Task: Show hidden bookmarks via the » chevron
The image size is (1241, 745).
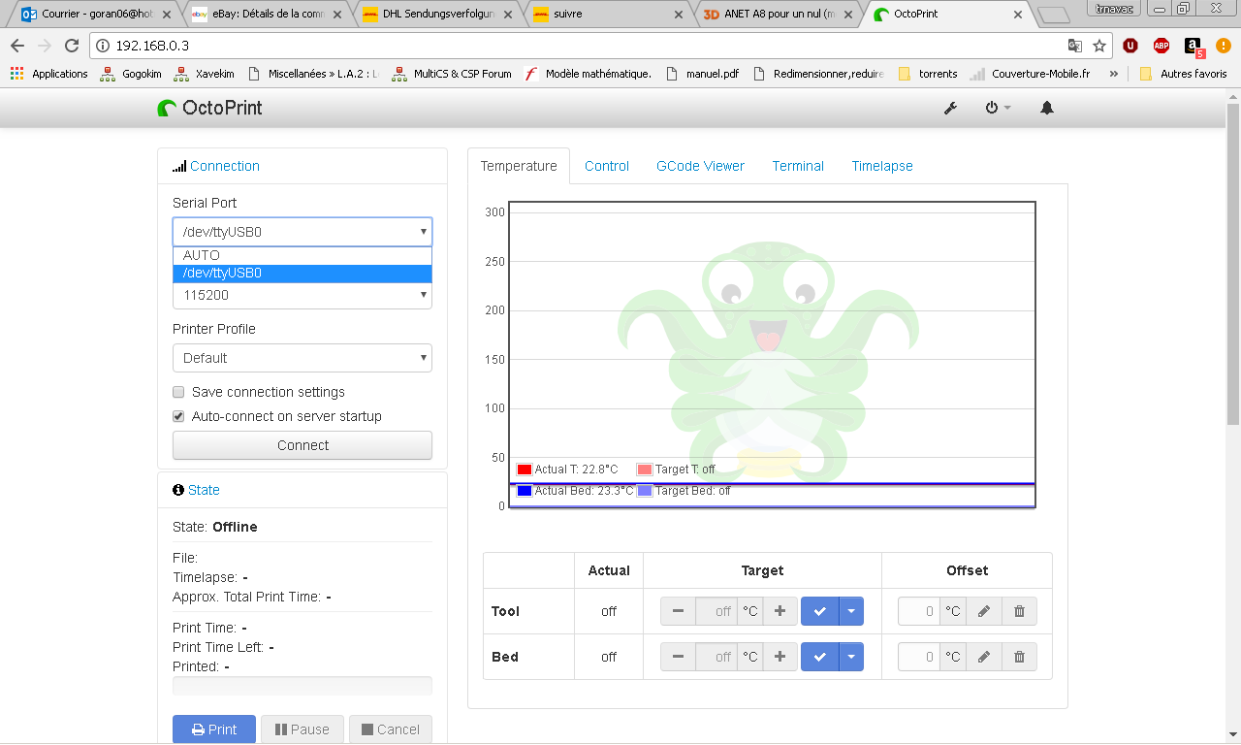Action: click(x=1114, y=74)
